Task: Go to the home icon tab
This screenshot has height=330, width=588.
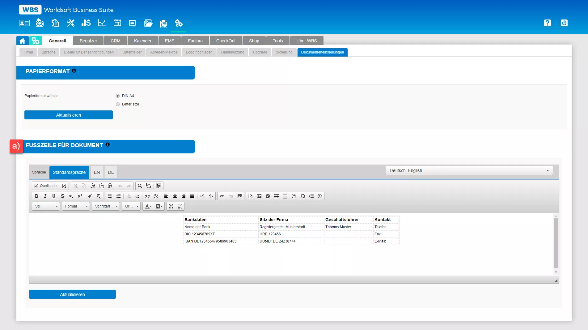Action: [22, 41]
